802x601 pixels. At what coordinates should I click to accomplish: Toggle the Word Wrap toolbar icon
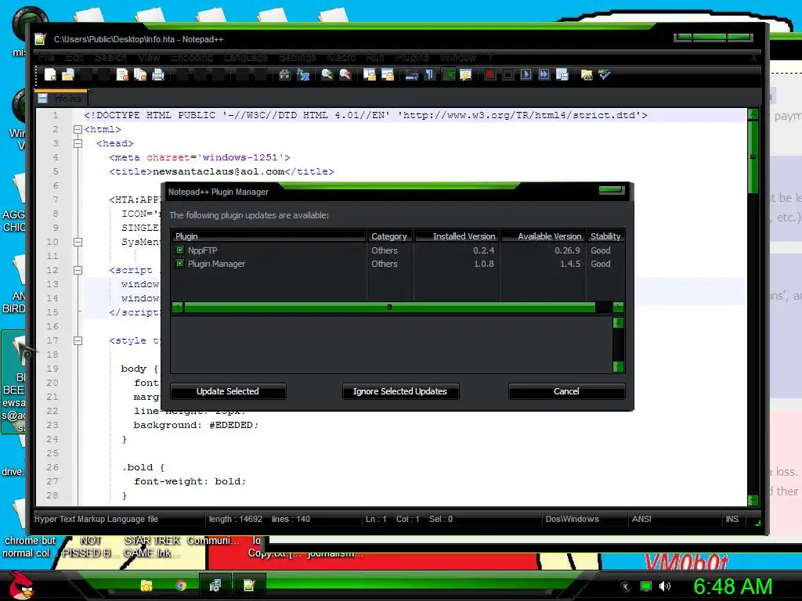[x=412, y=74]
